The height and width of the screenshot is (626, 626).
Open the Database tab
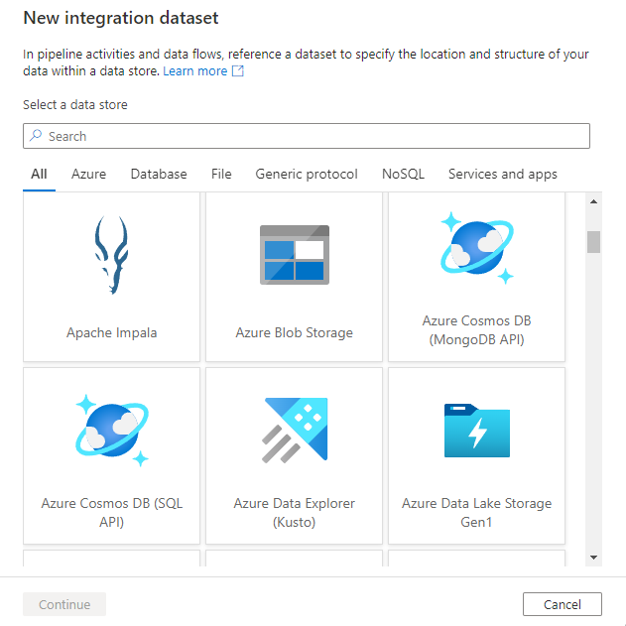159,174
